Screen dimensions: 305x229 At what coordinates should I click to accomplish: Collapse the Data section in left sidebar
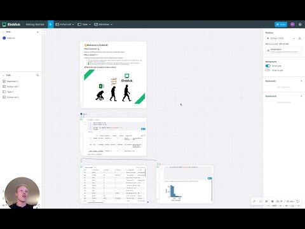tap(3, 32)
